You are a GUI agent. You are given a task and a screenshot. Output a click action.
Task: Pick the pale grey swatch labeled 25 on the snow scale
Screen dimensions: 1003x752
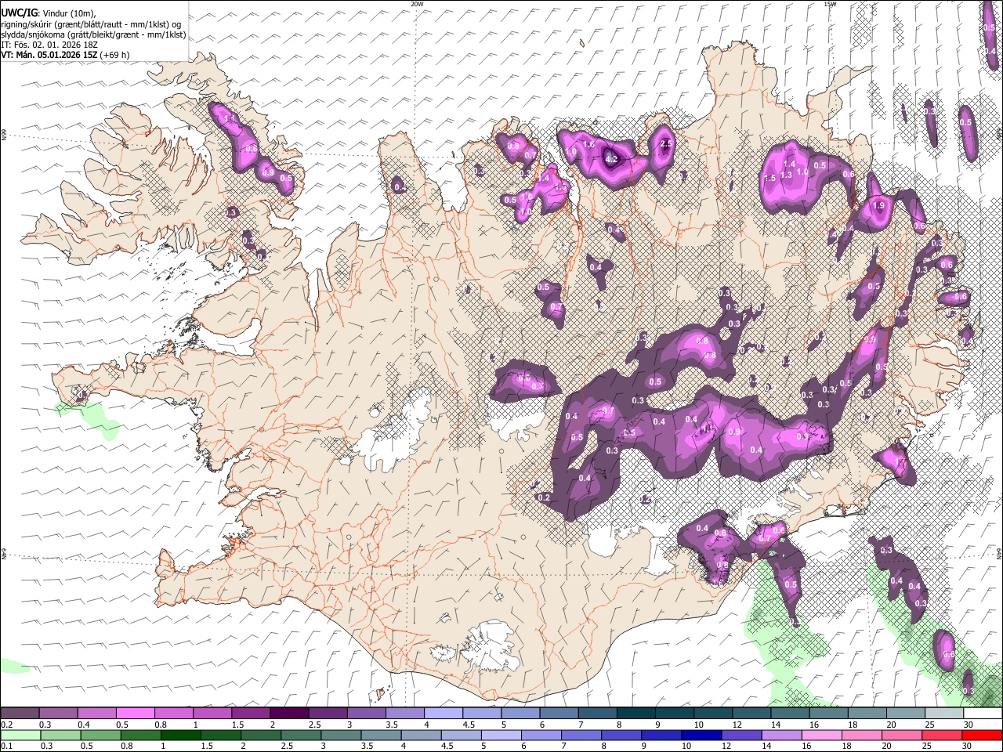click(944, 714)
